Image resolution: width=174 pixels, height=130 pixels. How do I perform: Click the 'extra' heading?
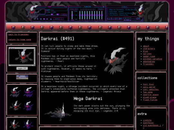(x=142, y=114)
